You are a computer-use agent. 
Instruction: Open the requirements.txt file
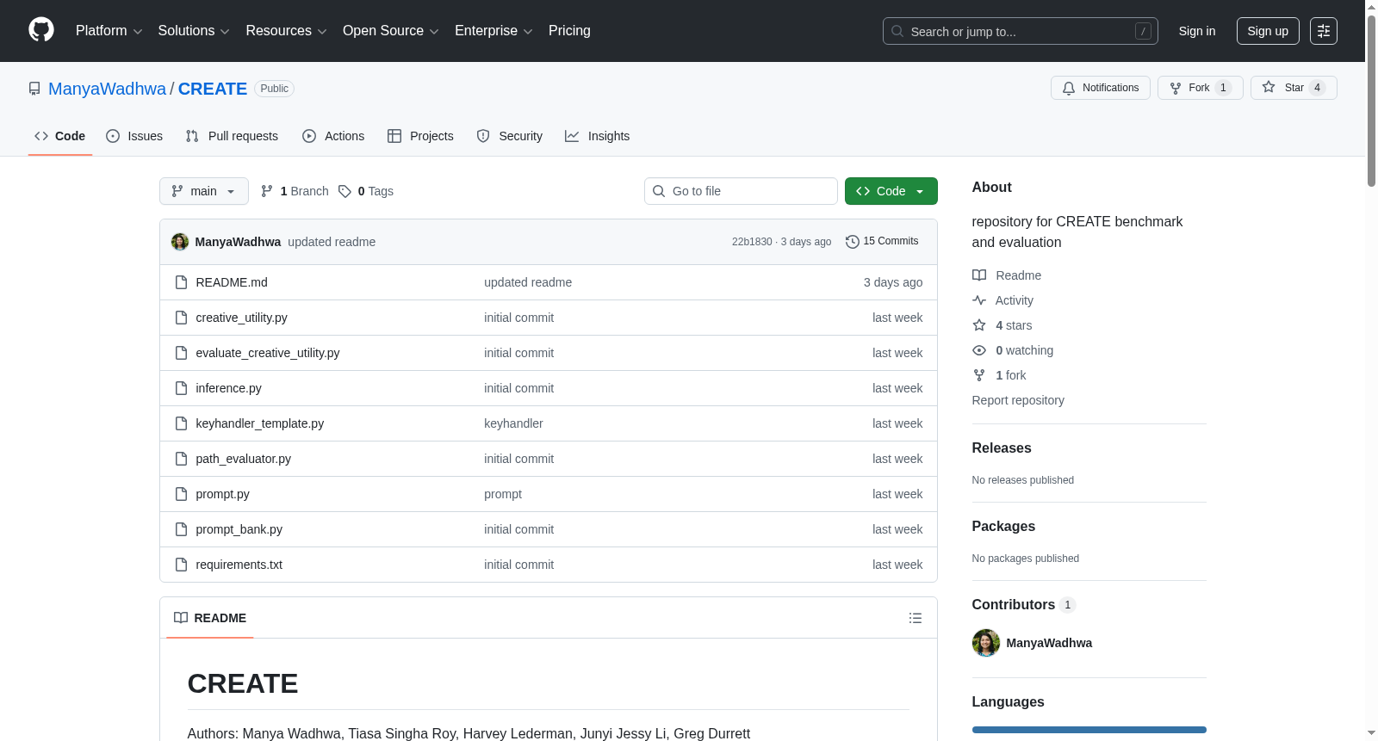(x=239, y=565)
